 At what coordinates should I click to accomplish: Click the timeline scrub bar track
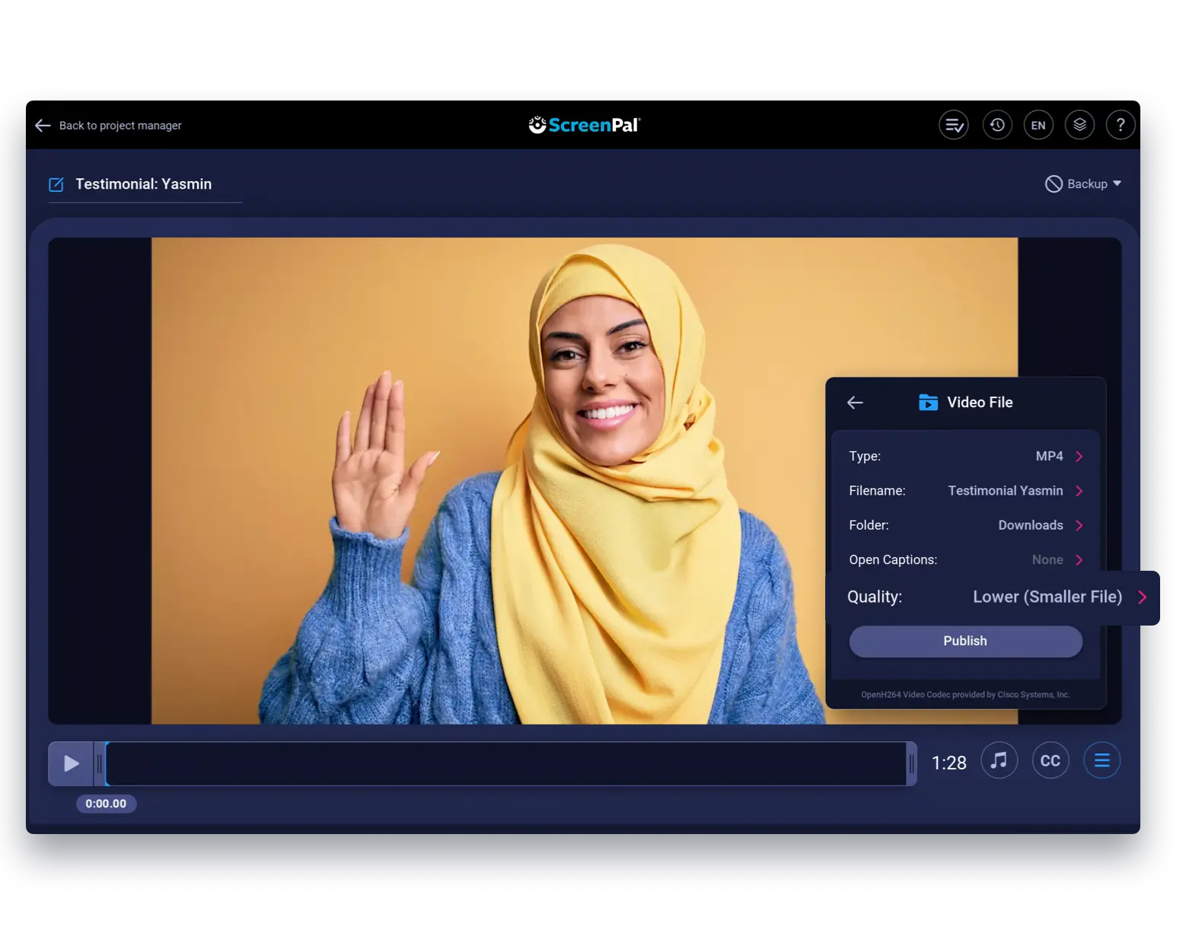coord(506,763)
